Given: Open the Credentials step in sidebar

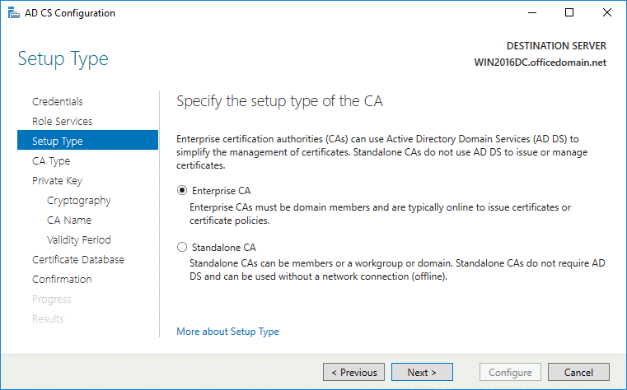Looking at the screenshot, I should 57,101.
